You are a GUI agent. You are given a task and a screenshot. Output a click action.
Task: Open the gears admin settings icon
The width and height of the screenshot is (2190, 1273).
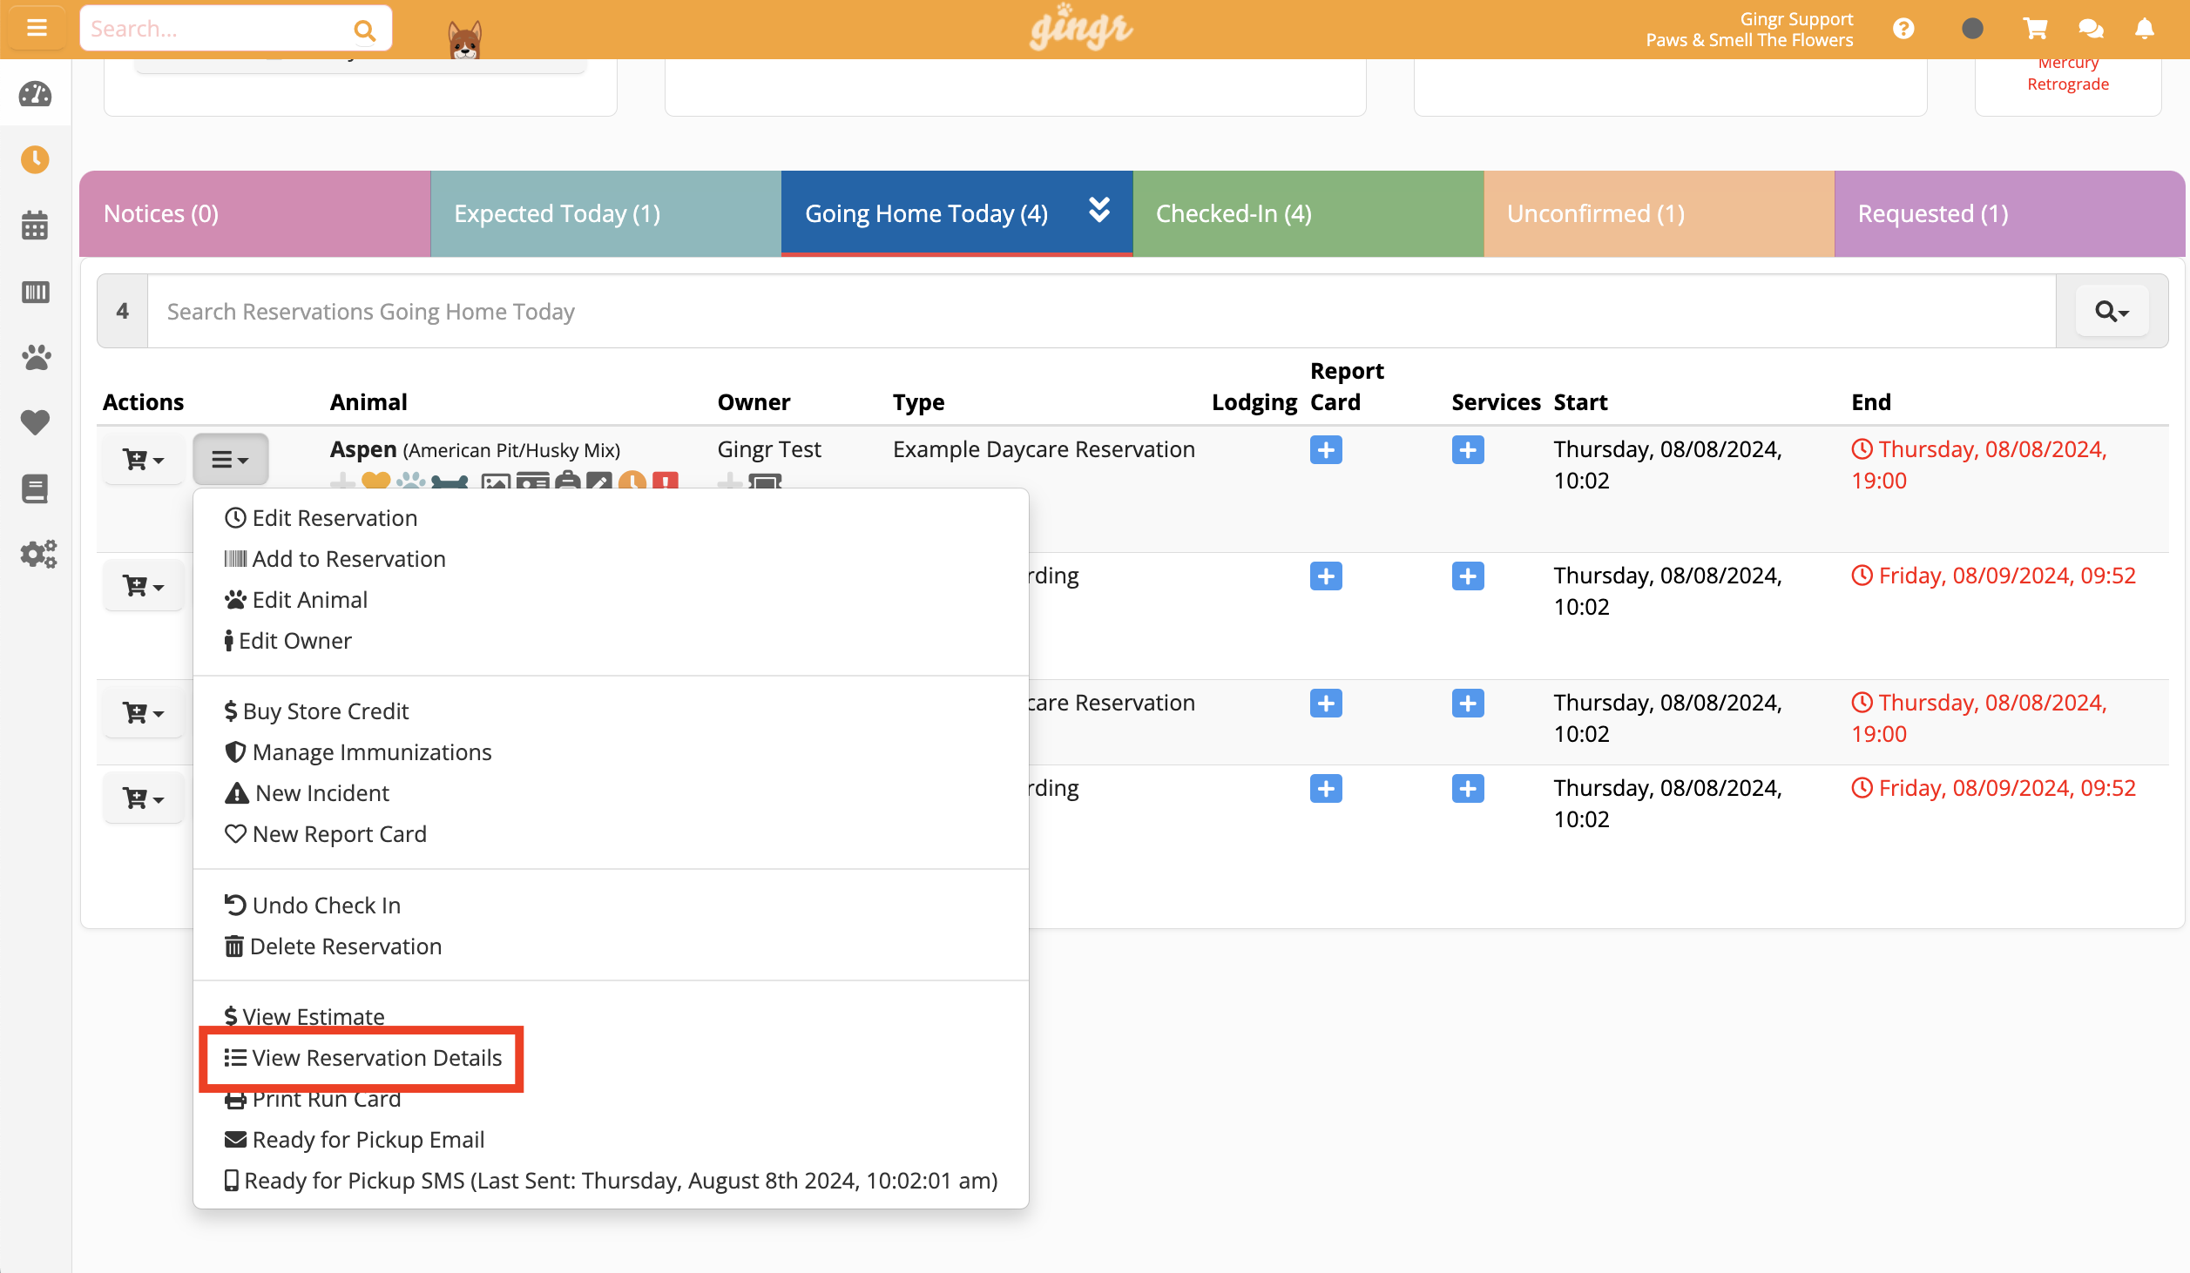[35, 553]
